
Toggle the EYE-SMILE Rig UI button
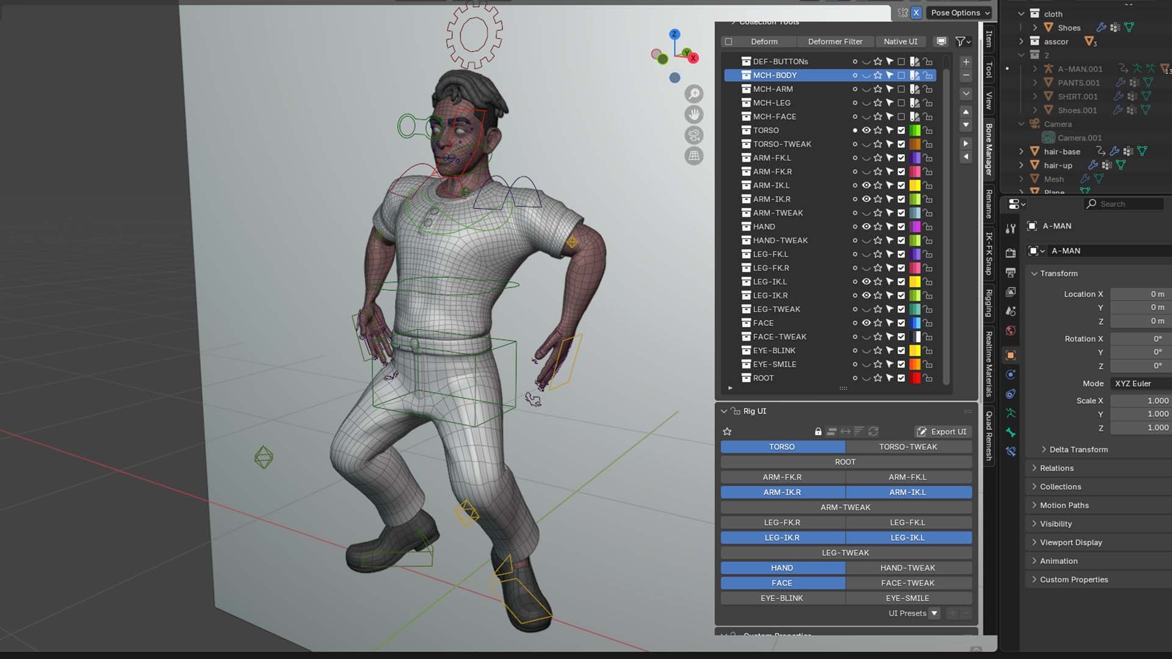click(908, 598)
